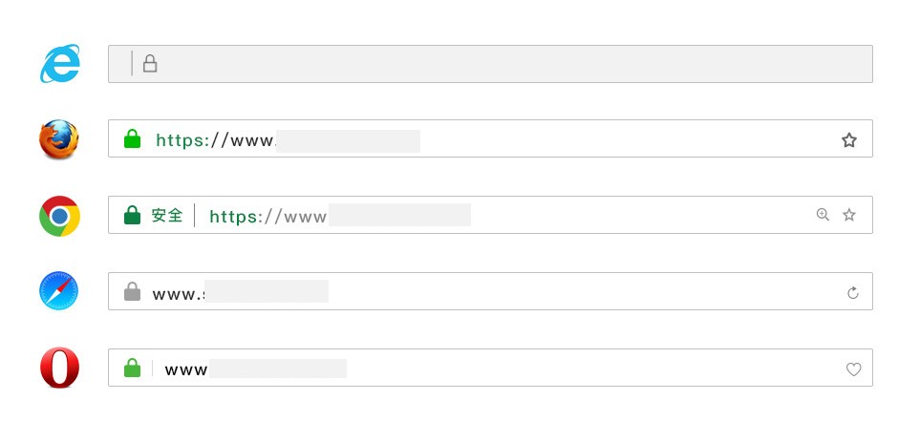Click the Chrome browser logo
Image resolution: width=919 pixels, height=443 pixels.
[x=59, y=216]
